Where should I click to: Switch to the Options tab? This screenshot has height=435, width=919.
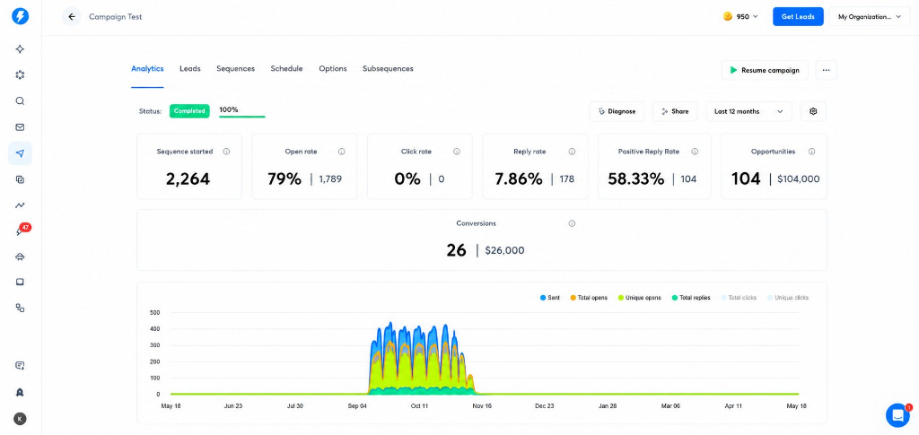(x=333, y=68)
